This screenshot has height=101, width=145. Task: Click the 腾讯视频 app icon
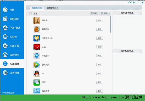(37, 65)
